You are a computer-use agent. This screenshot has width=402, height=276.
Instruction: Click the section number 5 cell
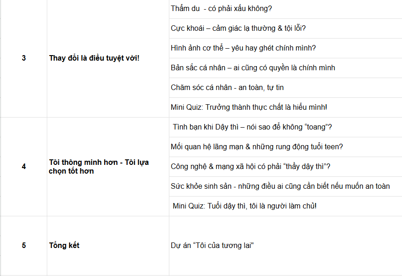tap(24, 246)
